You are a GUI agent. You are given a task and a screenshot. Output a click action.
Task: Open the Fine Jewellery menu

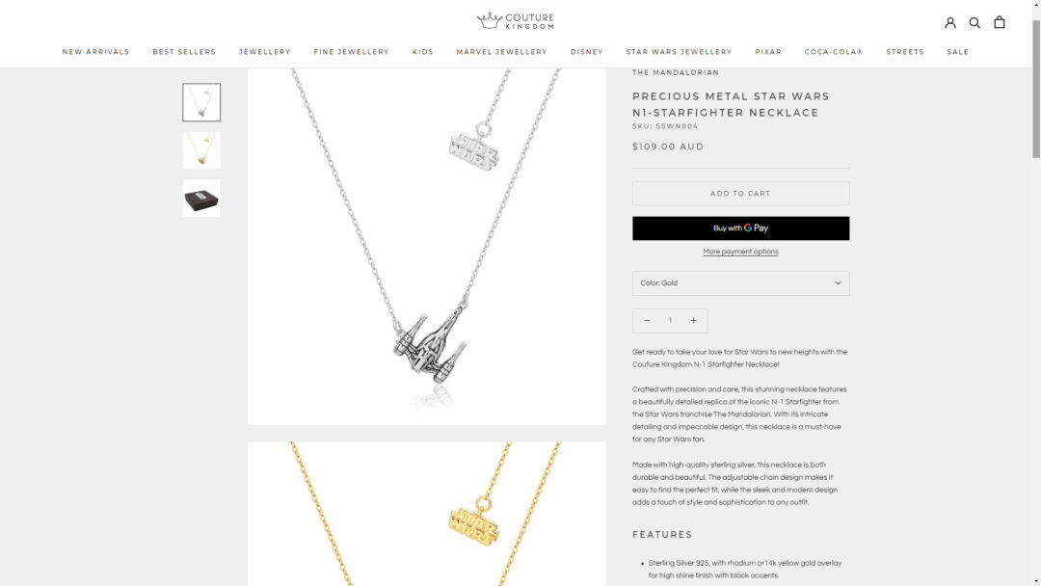(351, 52)
